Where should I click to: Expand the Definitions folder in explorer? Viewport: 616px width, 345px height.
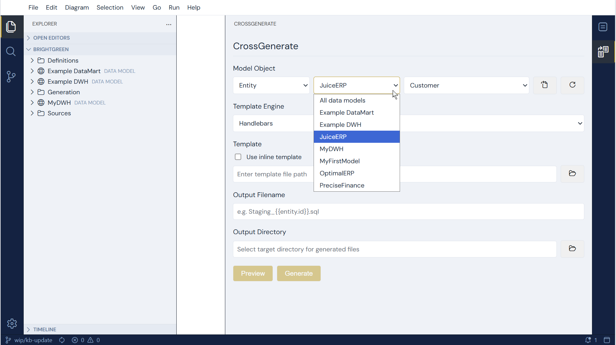click(x=32, y=60)
